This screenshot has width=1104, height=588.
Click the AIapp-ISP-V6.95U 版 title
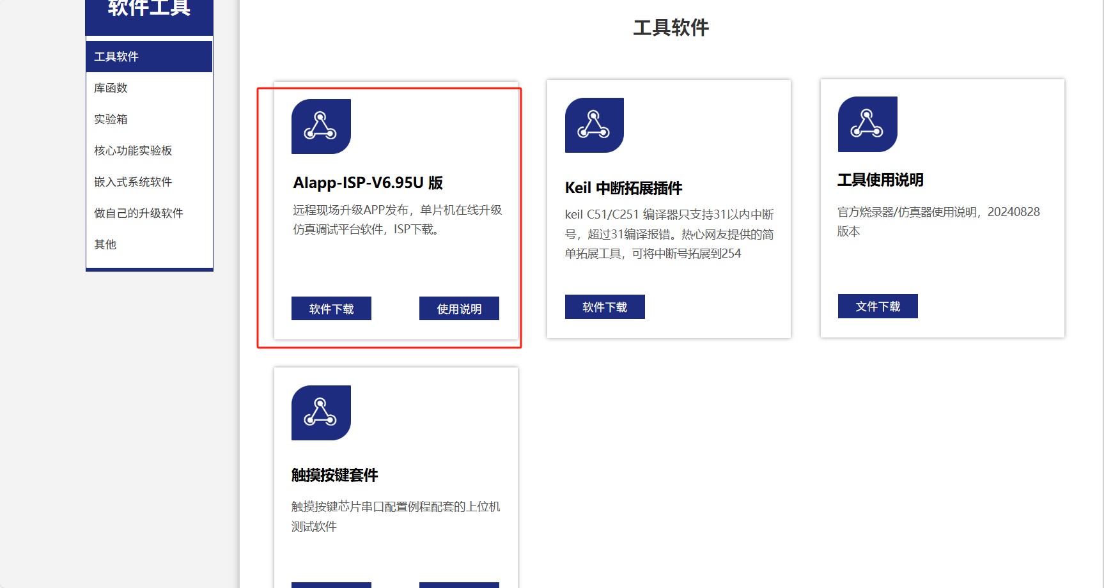point(368,183)
